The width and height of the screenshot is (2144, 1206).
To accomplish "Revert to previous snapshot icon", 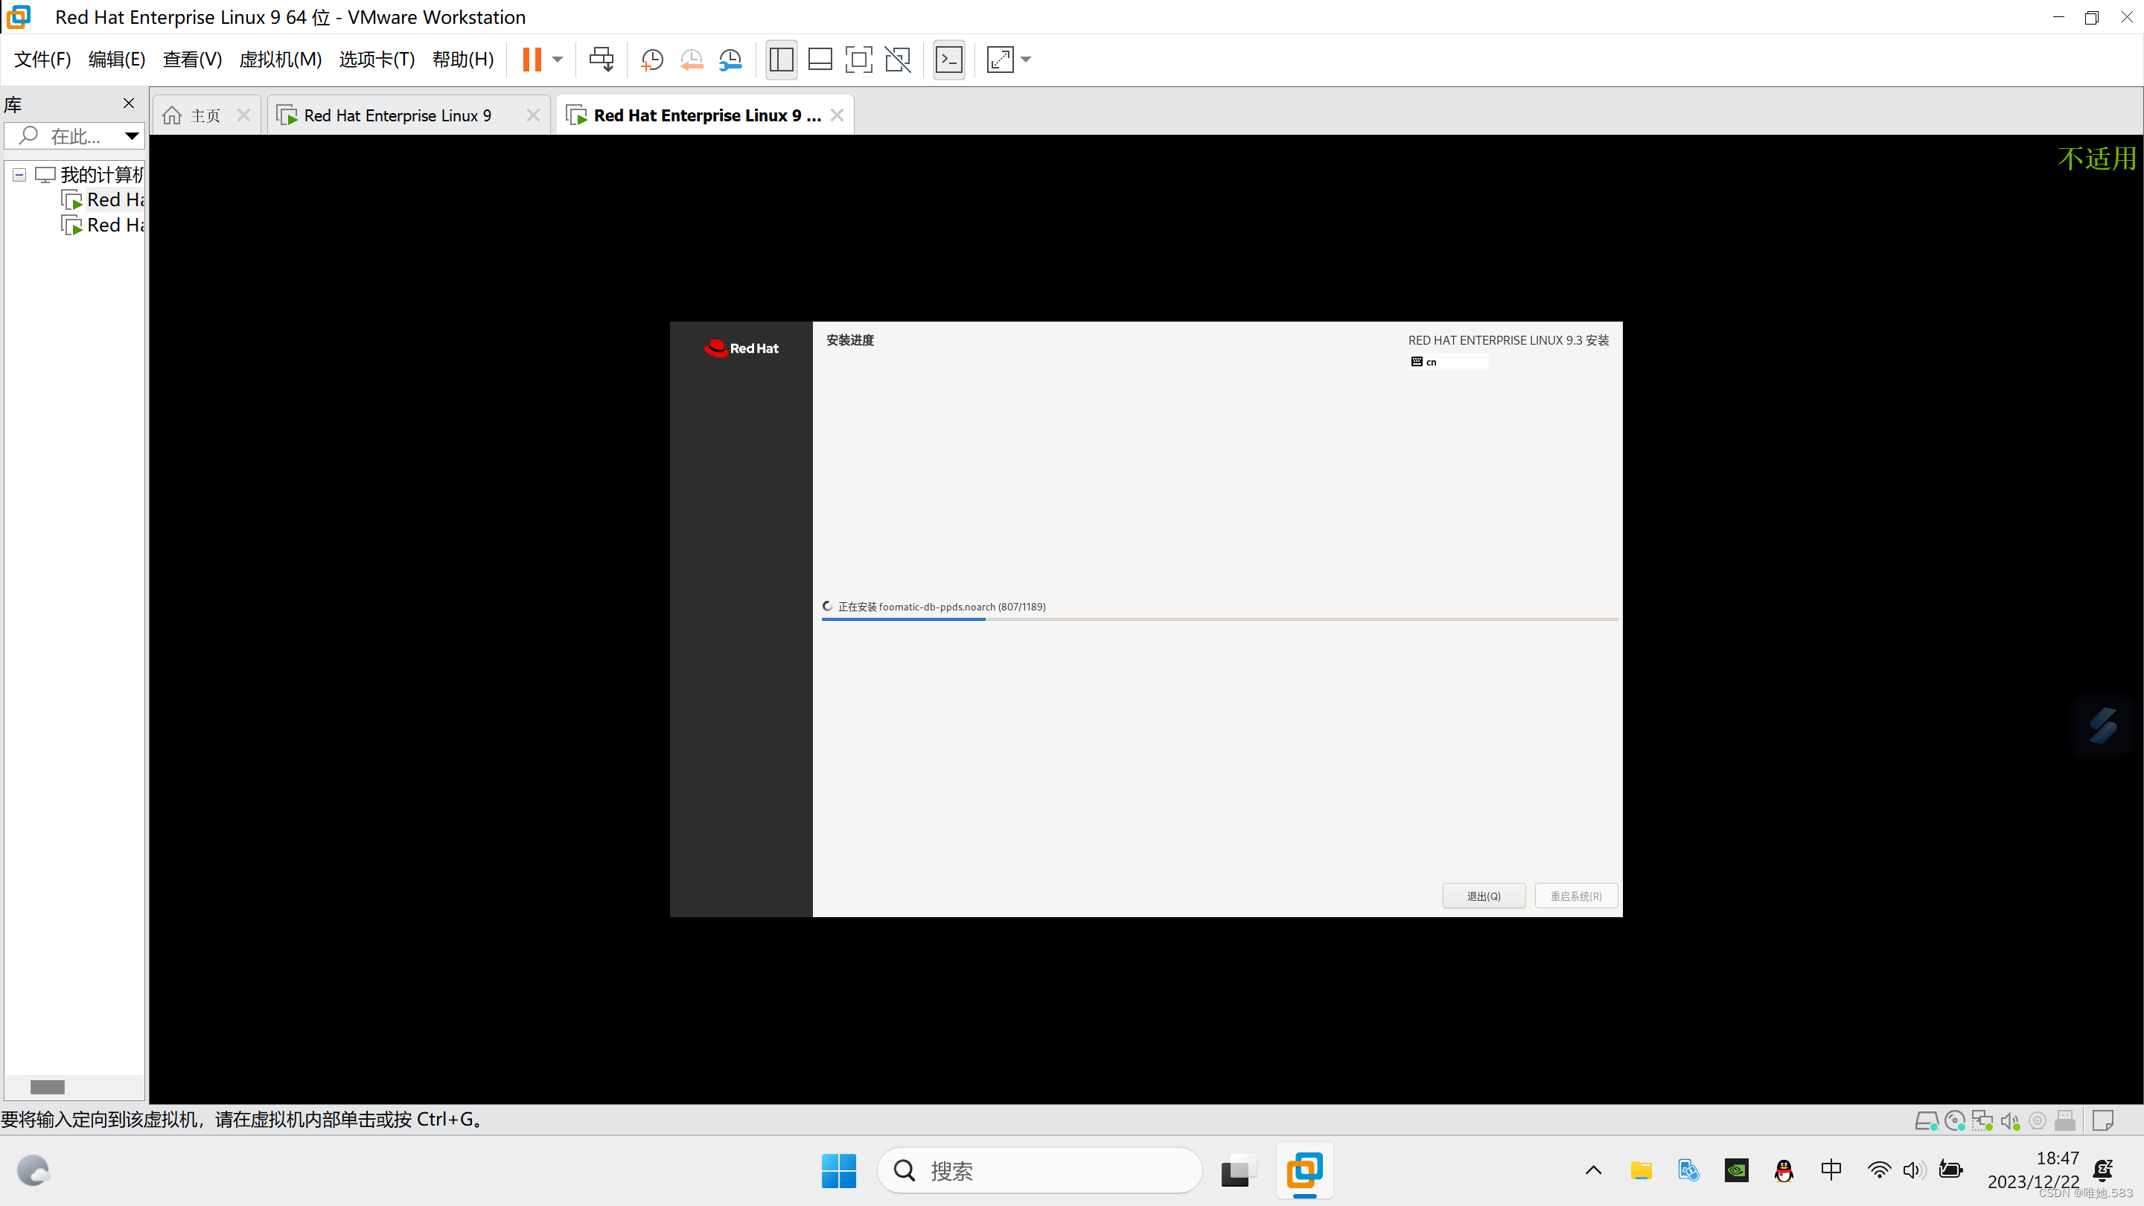I will point(691,59).
